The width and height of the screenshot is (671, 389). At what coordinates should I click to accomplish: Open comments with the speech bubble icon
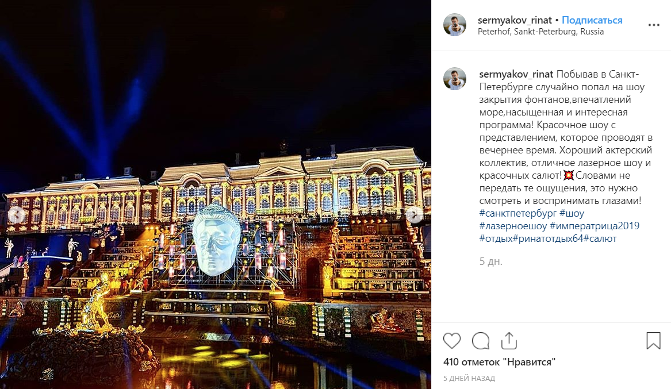481,341
